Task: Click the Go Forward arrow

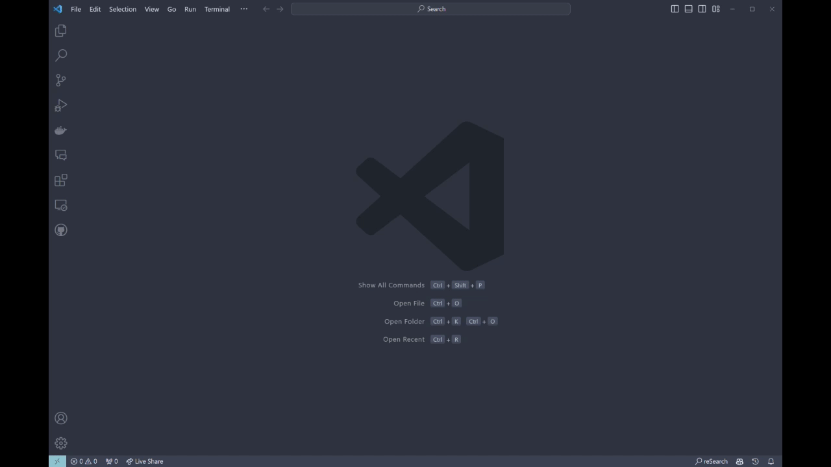Action: tap(280, 9)
